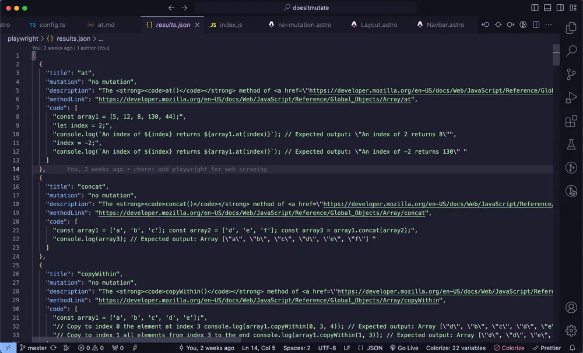Open the GitLens Inspect view icon

coord(571,191)
